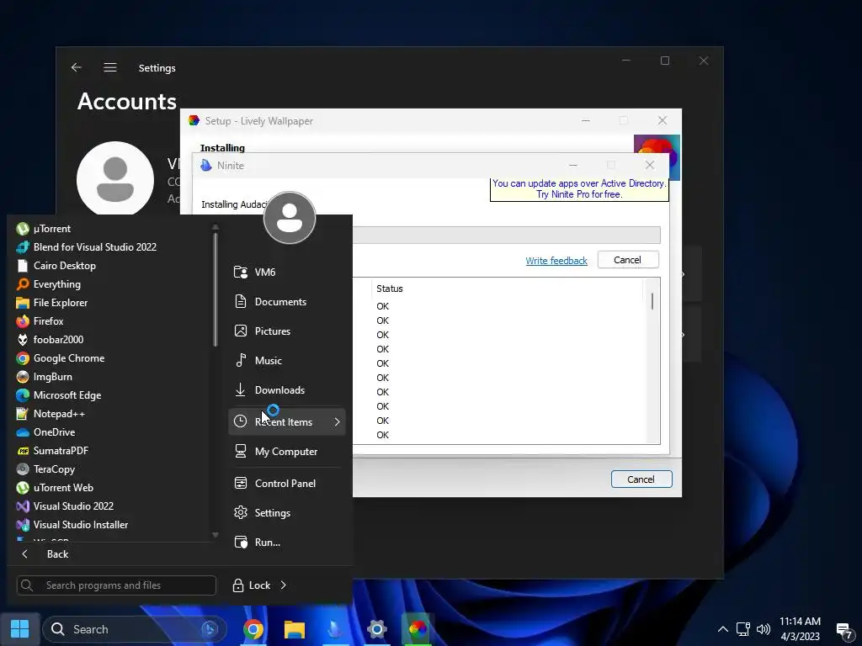Screen dimensions: 862x646
Task: Open volume control tray icon
Action: [764, 629]
